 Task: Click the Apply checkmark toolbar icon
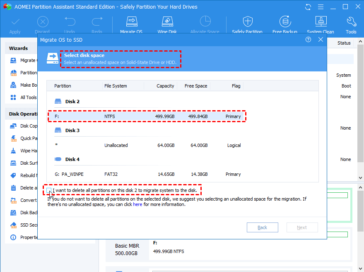click(x=15, y=22)
